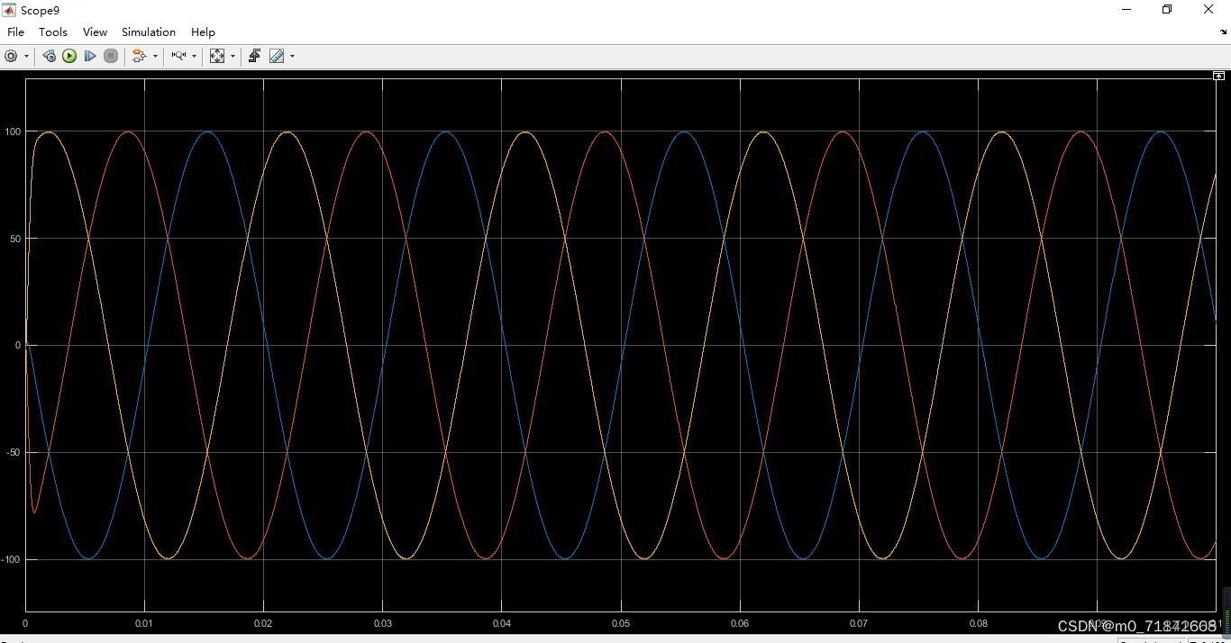1231x643 pixels.
Task: Expand the measurements tool dropdown arrow
Action: (x=291, y=55)
